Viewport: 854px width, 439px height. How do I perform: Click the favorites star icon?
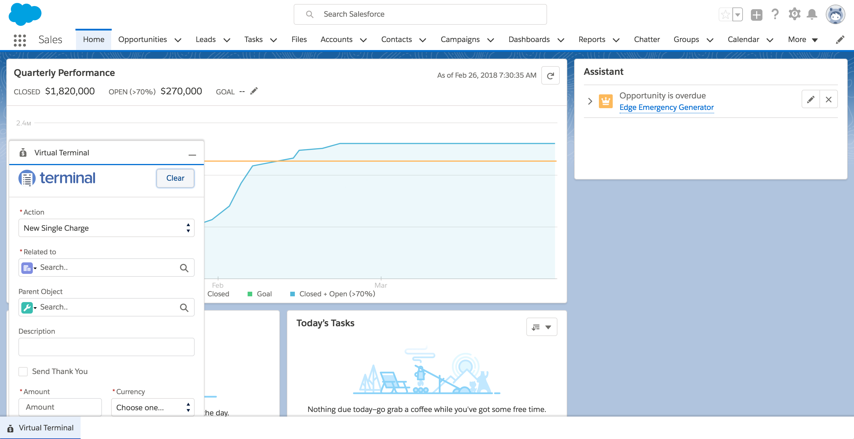[x=725, y=15]
